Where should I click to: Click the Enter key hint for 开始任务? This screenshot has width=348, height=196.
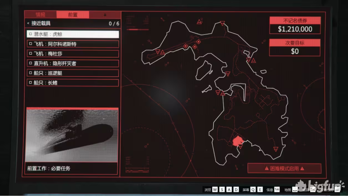click(337, 190)
